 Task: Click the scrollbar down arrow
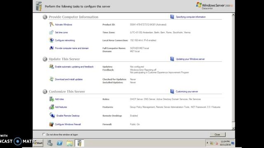[x=233, y=128]
